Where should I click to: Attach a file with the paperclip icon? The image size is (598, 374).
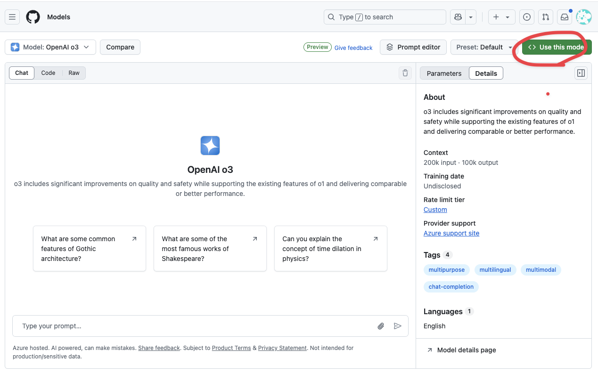pos(381,326)
